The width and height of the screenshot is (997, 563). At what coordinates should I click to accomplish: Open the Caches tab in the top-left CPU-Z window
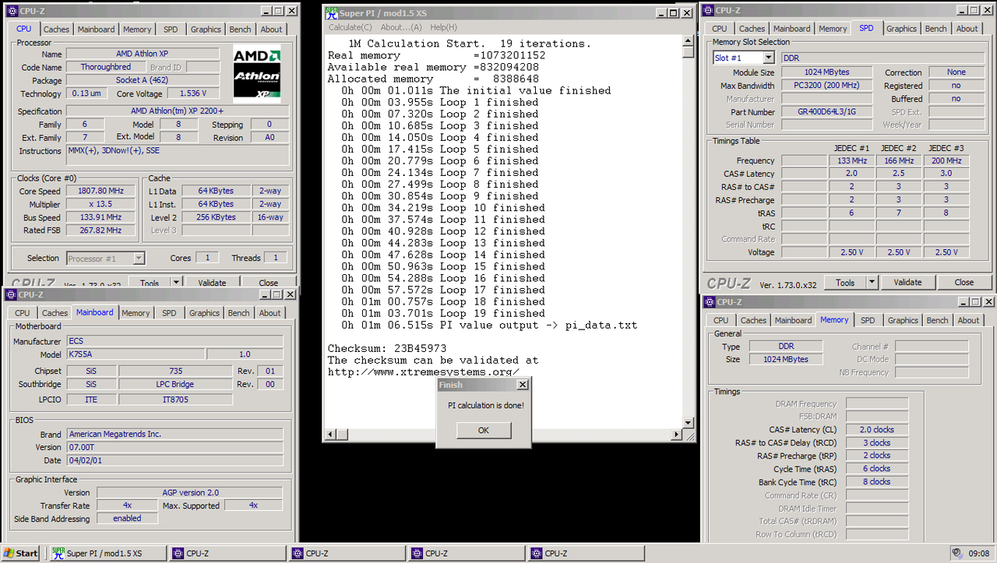pos(56,30)
